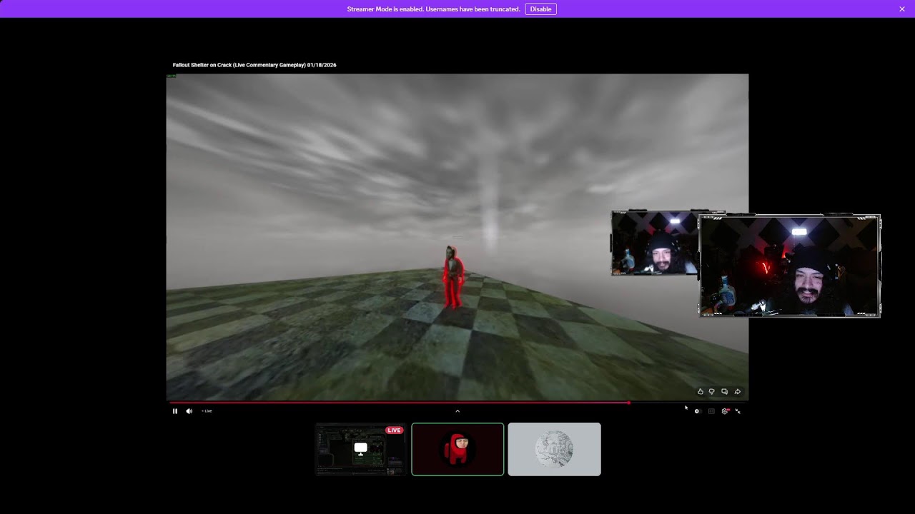915x514 pixels.
Task: Open the comments chat bubble icon
Action: (x=724, y=391)
